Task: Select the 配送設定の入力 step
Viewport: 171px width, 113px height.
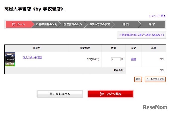Action: tap(73, 24)
